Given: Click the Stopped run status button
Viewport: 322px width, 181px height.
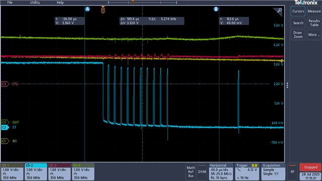Looking at the screenshot, I should click(310, 167).
